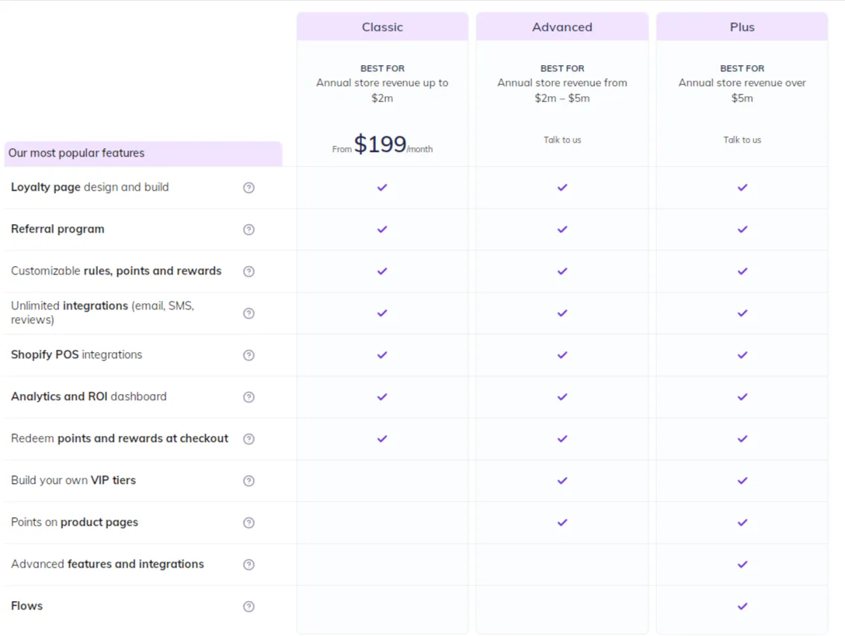Click Classic checkmark for Redeem points row
Image resolution: width=845 pixels, height=636 pixels.
[382, 438]
